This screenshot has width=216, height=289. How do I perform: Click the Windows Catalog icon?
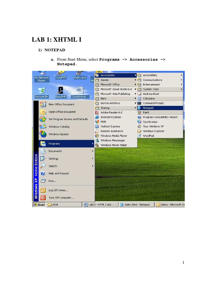click(x=43, y=127)
